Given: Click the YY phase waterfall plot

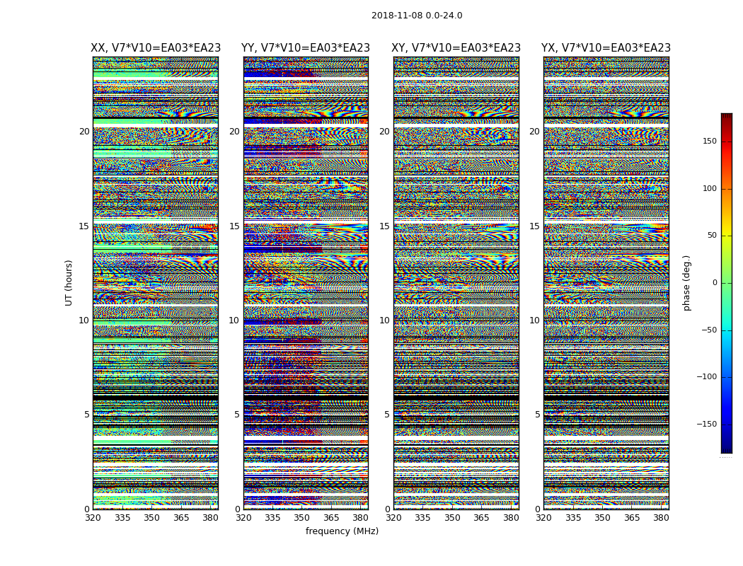Looking at the screenshot, I should pyautogui.click(x=306, y=283).
